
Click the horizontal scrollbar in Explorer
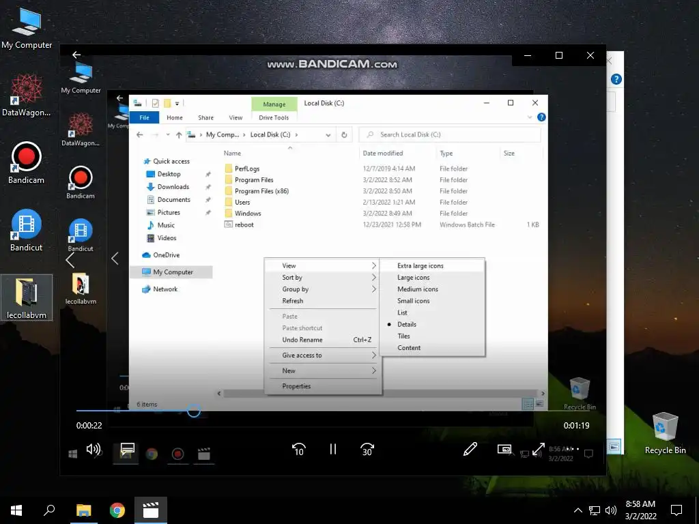381,394
